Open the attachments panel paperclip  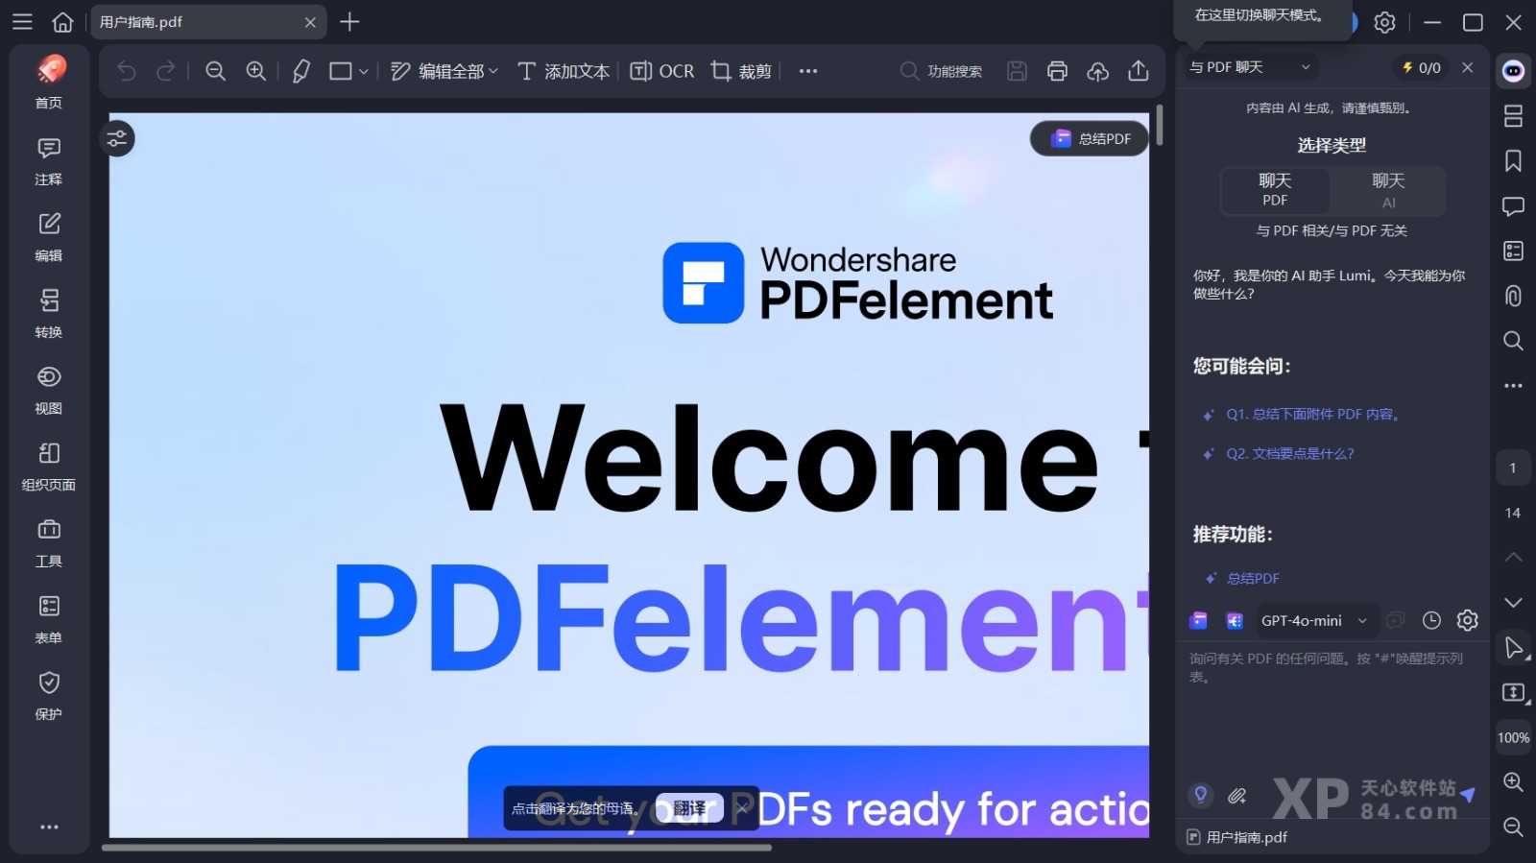(1513, 296)
